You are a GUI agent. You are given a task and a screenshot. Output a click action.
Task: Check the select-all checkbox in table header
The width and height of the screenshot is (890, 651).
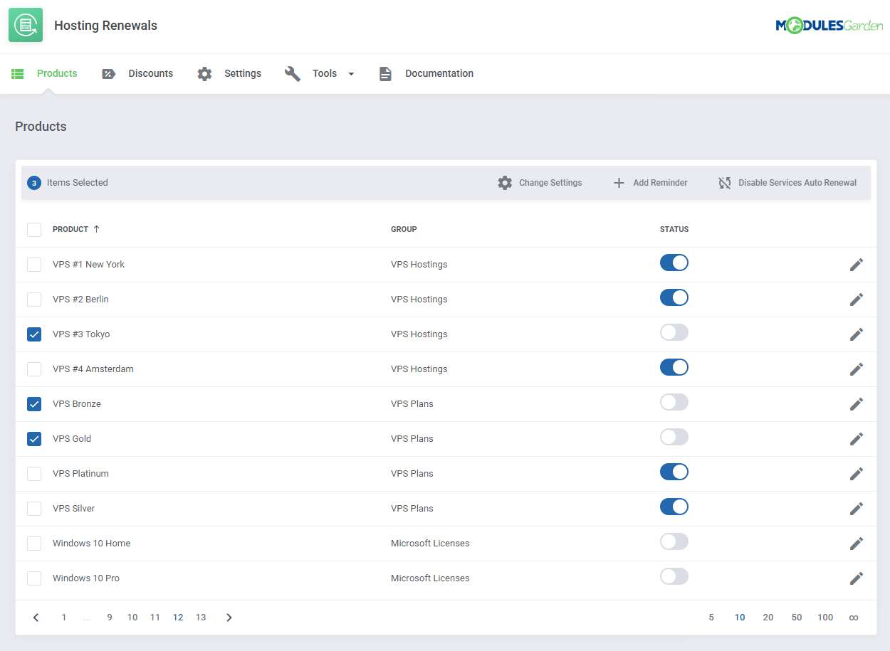(33, 229)
